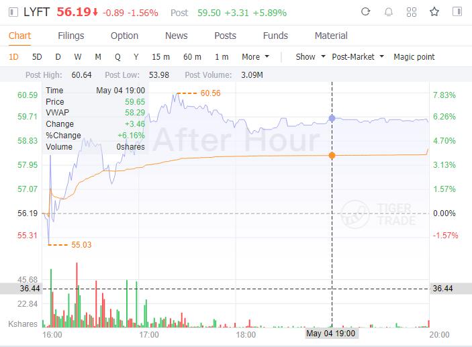
Task: Click the Post High 60.64 value
Action: [81, 75]
